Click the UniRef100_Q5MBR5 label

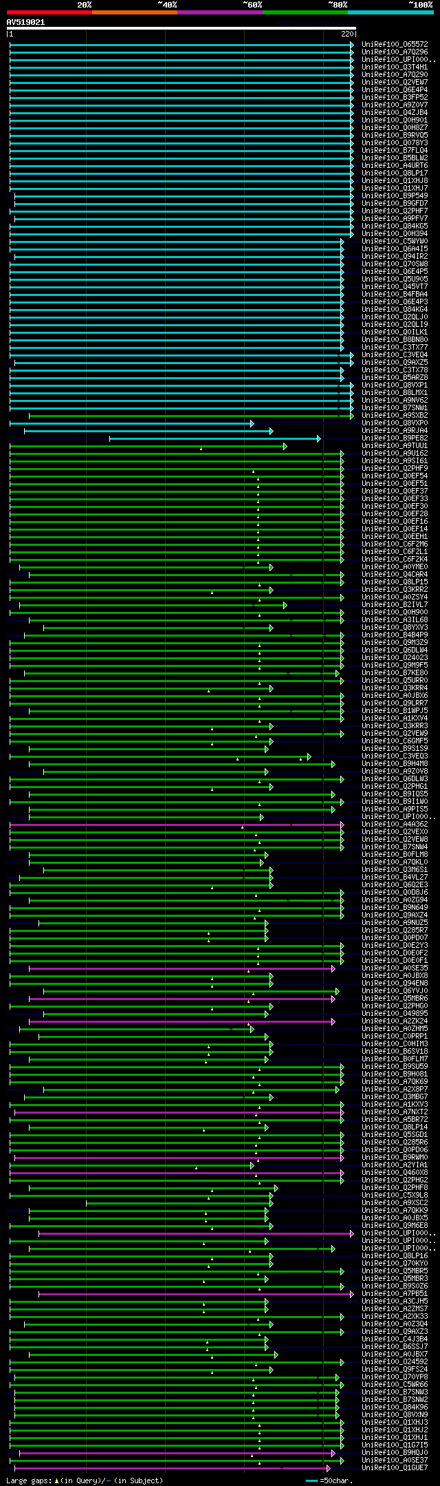(395, 1271)
